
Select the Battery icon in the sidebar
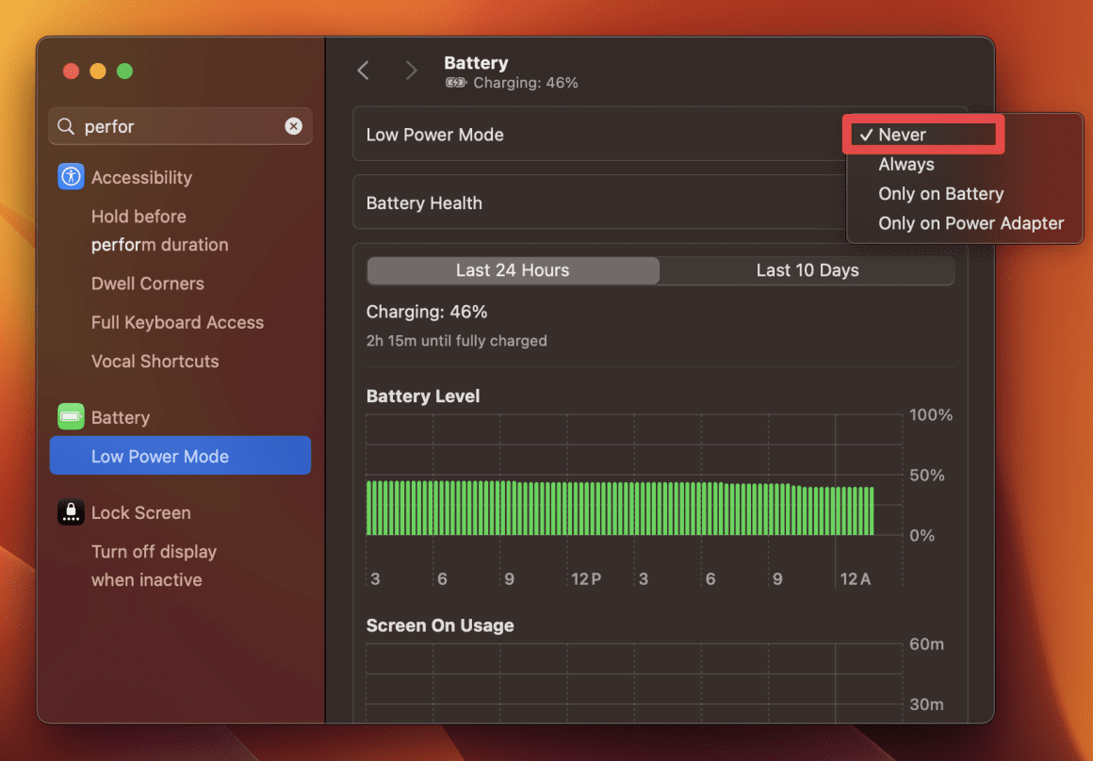point(71,417)
